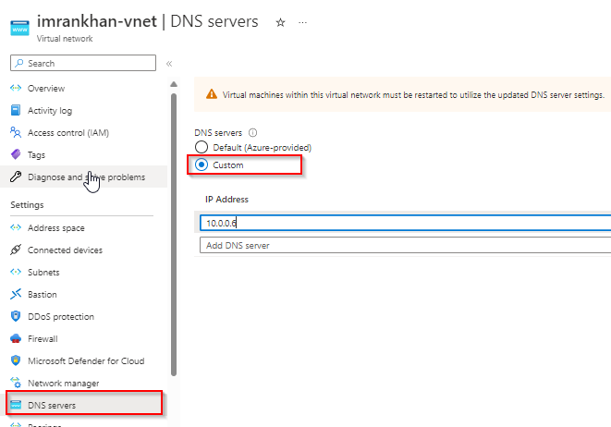The image size is (611, 427).
Task: Click the Activity log icon
Action: [x=16, y=110]
